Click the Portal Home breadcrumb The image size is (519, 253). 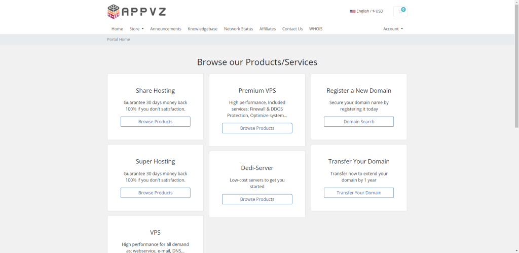[x=119, y=40]
